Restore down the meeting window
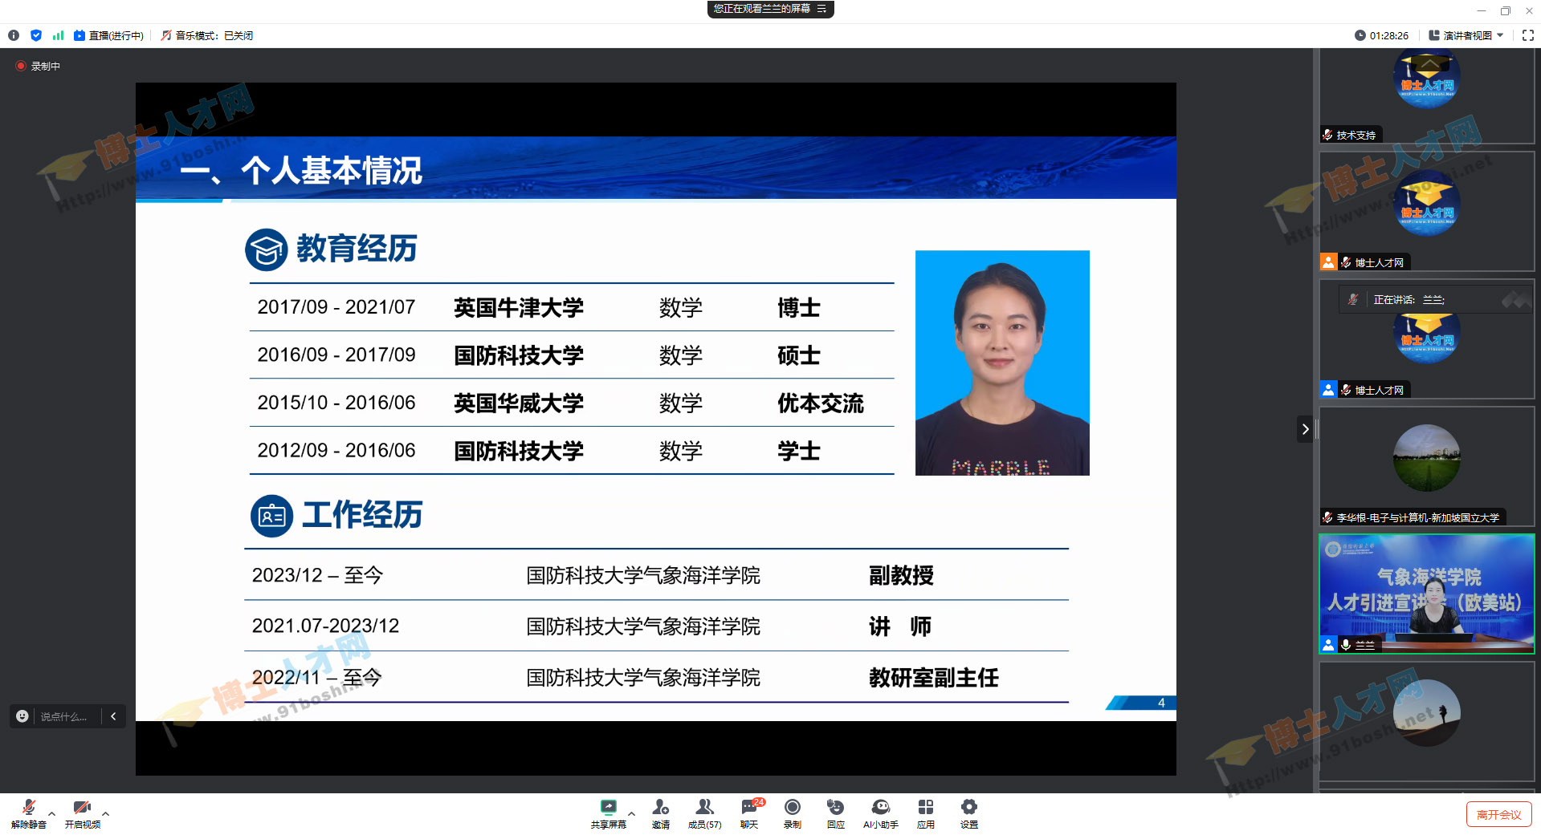The width and height of the screenshot is (1541, 835). 1506,11
